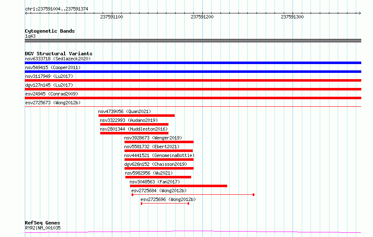Click the esv2725673 (Wong2012b) label
Screen dimensions: 373x237
pos(53,103)
